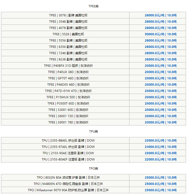Screen dimensions: 188x195
Task: Click TPEE 3078 副牌 美国杜邦 product name
Action: (x=68, y=15)
